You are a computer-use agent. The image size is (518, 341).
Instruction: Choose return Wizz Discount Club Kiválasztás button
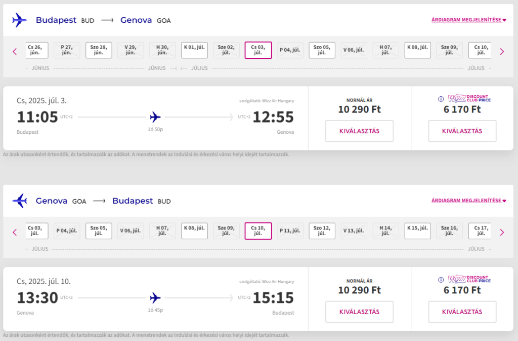[462, 312]
